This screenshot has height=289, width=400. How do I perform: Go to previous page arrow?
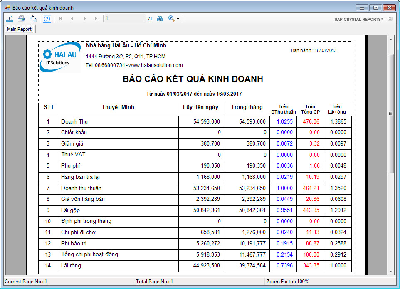72,19
